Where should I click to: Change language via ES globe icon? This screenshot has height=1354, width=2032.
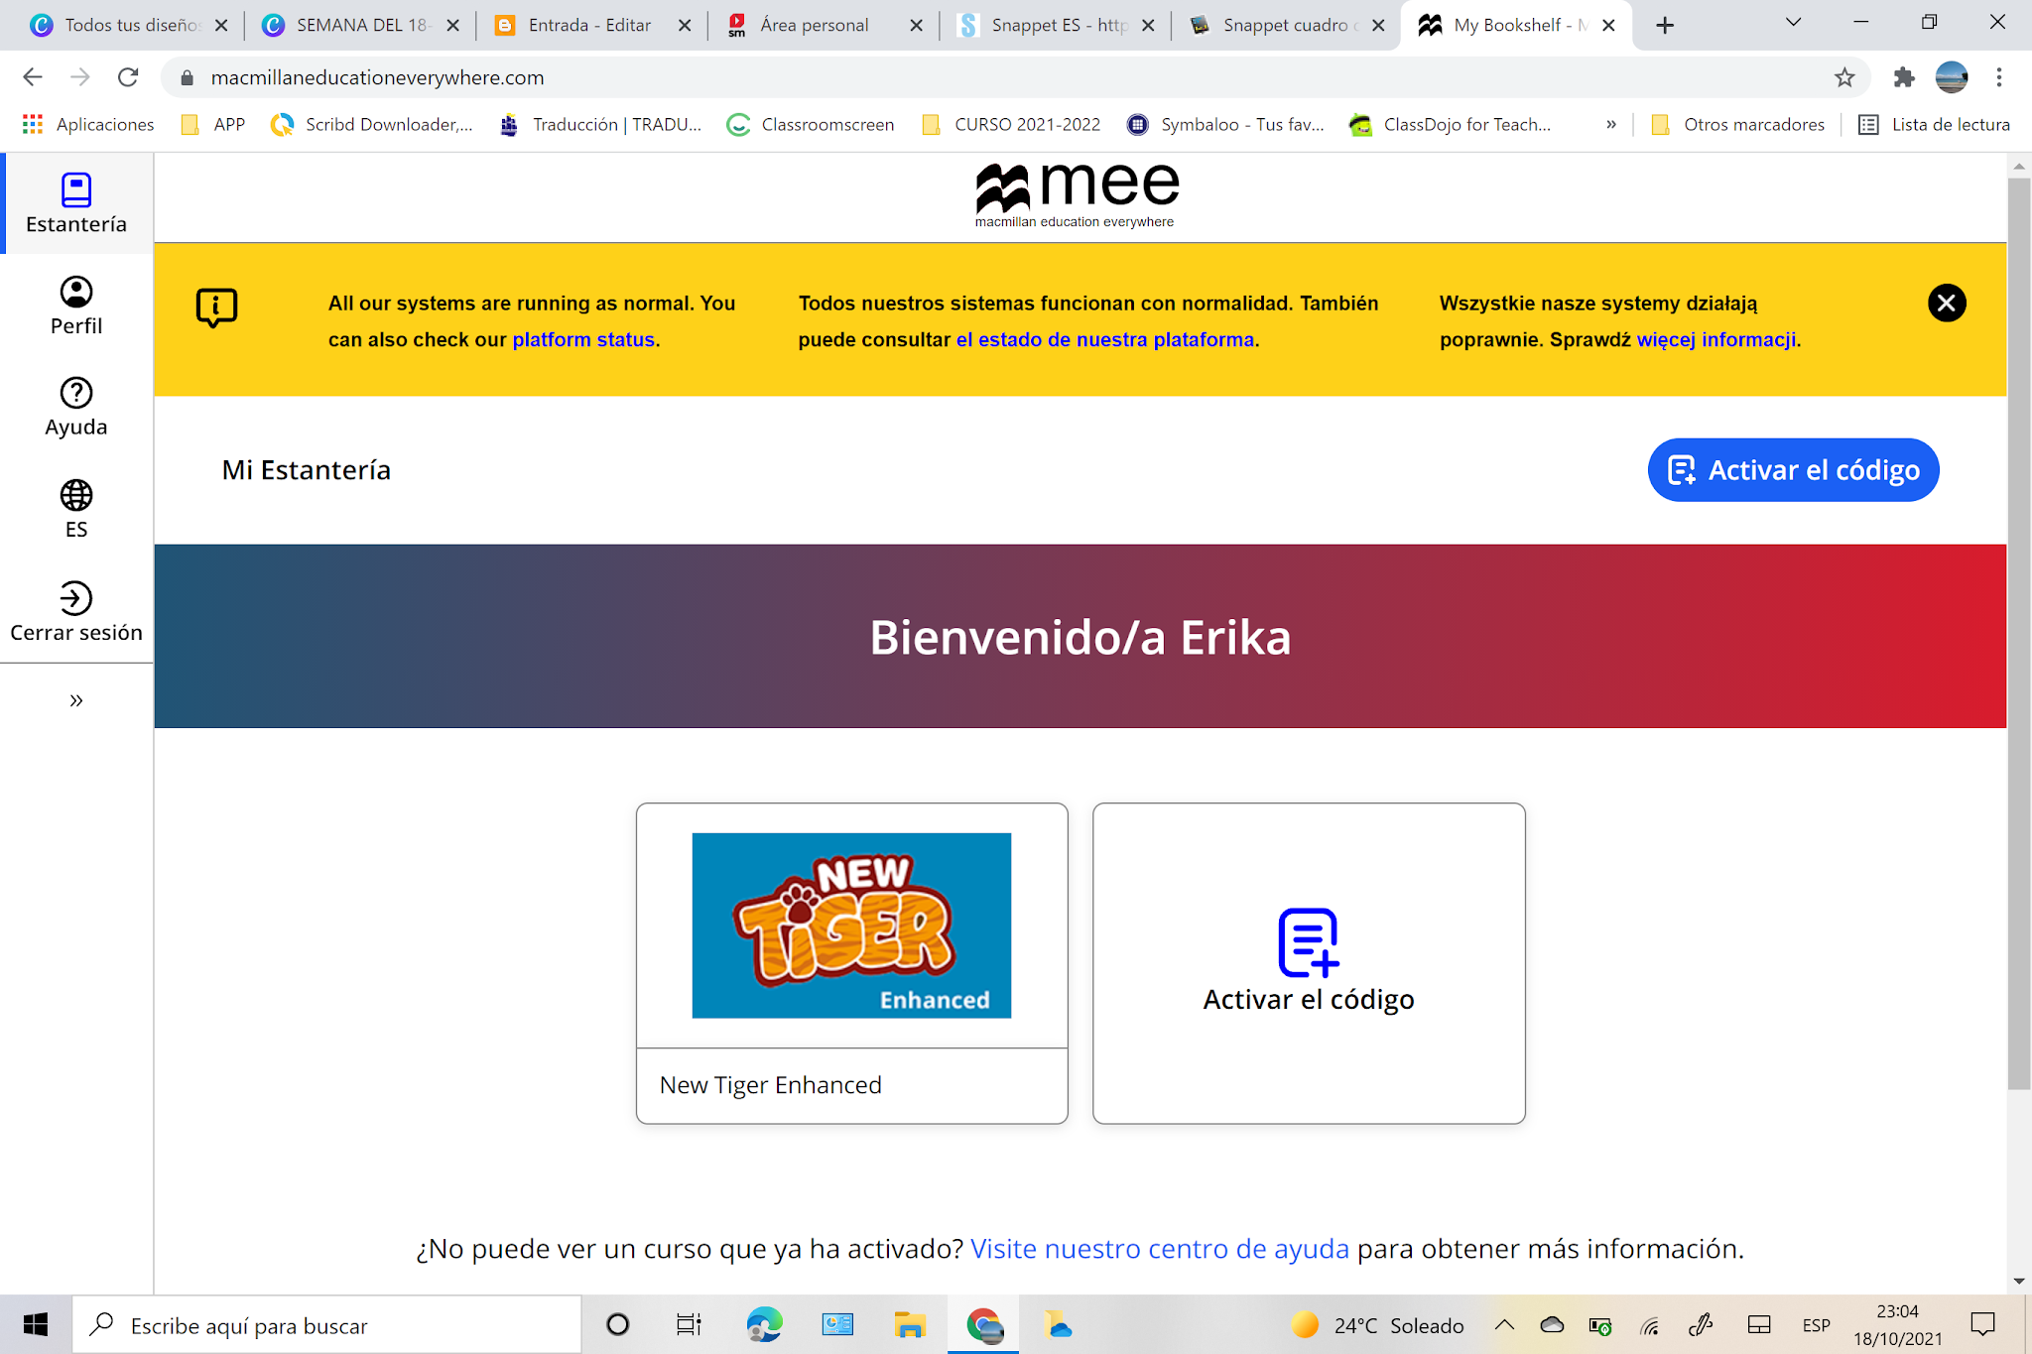point(76,509)
